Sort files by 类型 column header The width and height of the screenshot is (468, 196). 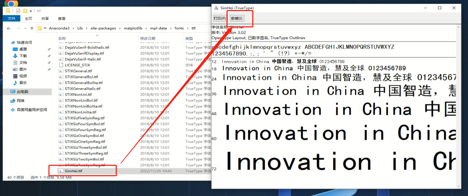click(189, 38)
